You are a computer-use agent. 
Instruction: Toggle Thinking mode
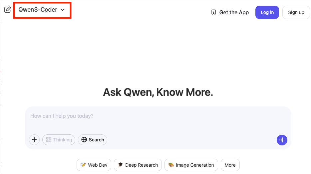(x=59, y=140)
